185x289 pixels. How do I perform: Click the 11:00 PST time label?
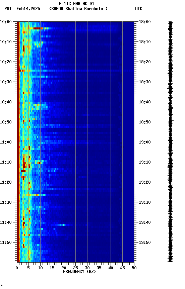click(6, 142)
